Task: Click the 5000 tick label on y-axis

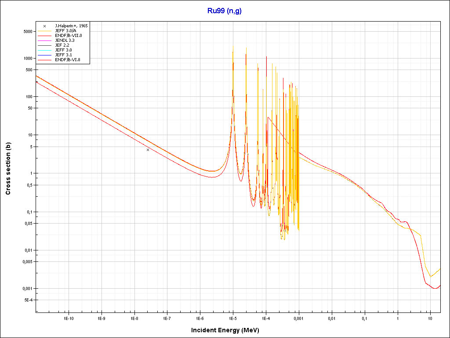Action: [x=27, y=32]
